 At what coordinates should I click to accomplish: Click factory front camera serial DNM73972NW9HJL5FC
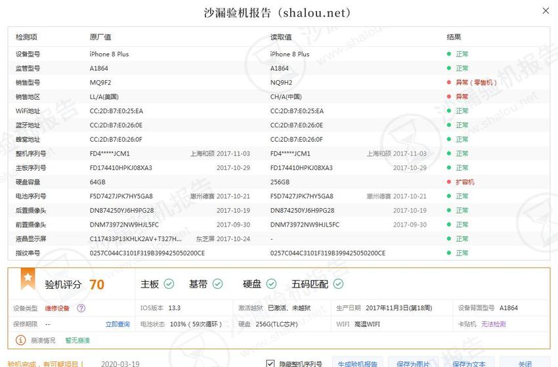(x=124, y=225)
